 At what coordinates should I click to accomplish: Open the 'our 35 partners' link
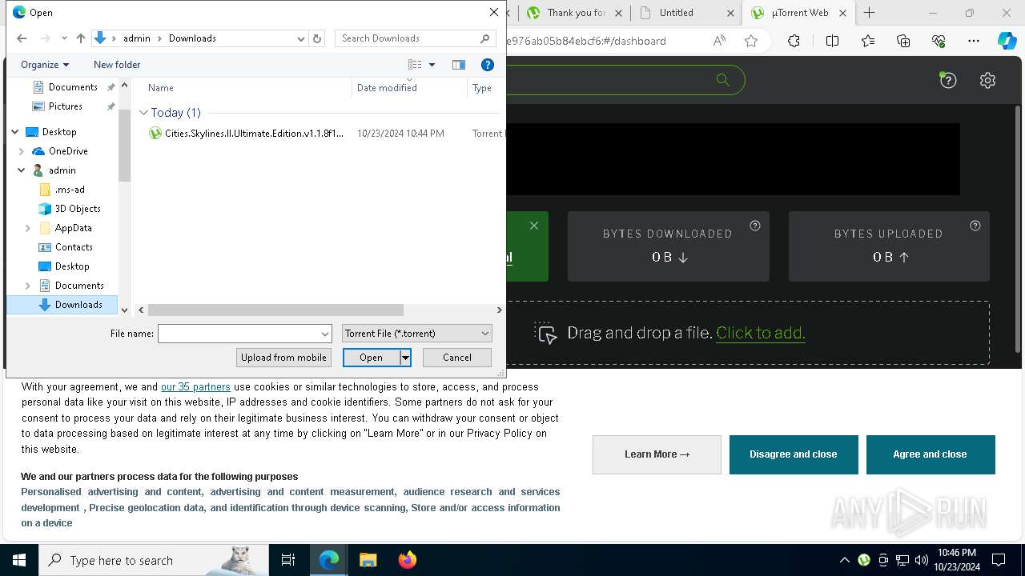click(x=195, y=387)
